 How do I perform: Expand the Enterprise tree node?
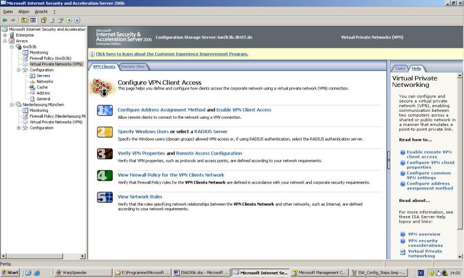(5, 35)
